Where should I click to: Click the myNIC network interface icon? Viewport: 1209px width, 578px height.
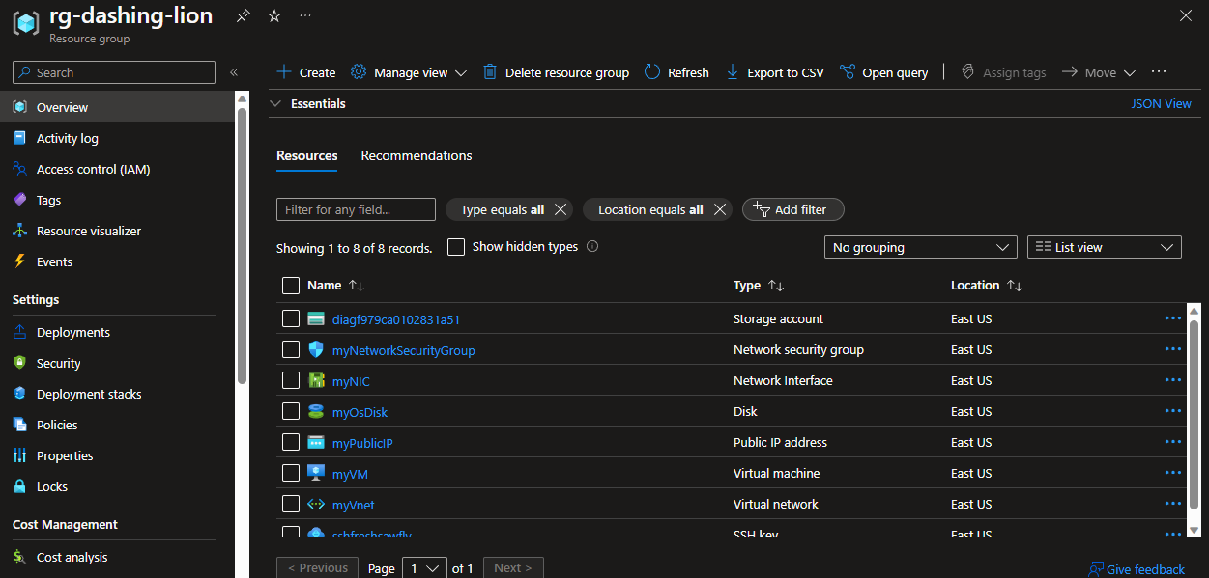click(x=316, y=381)
